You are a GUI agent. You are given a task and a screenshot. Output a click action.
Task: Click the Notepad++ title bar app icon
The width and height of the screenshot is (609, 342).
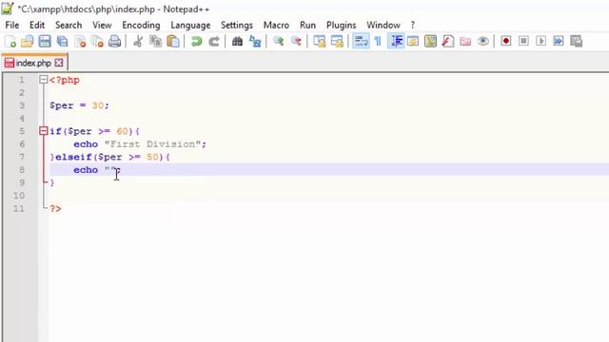tap(8, 9)
